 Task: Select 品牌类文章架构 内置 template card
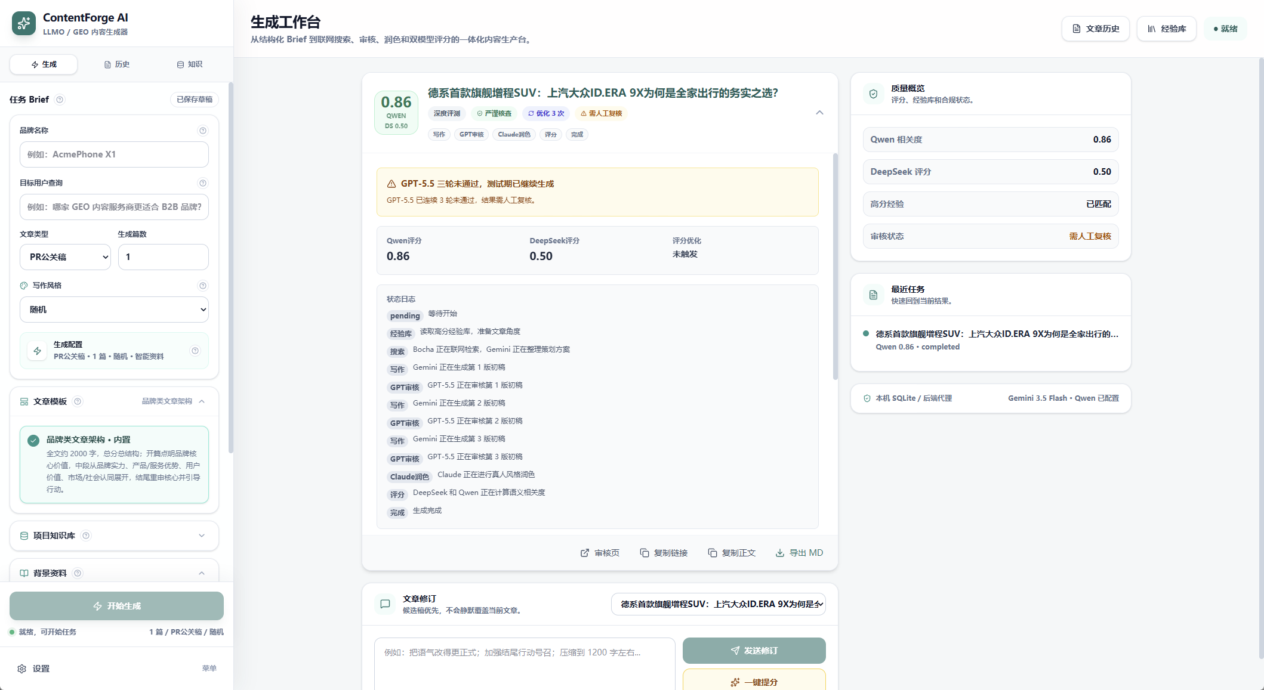pyautogui.click(x=114, y=464)
